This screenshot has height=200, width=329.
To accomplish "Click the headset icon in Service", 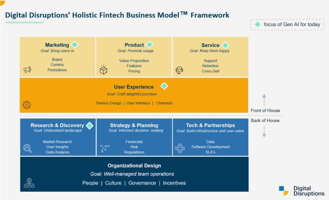I will pyautogui.click(x=179, y=70).
